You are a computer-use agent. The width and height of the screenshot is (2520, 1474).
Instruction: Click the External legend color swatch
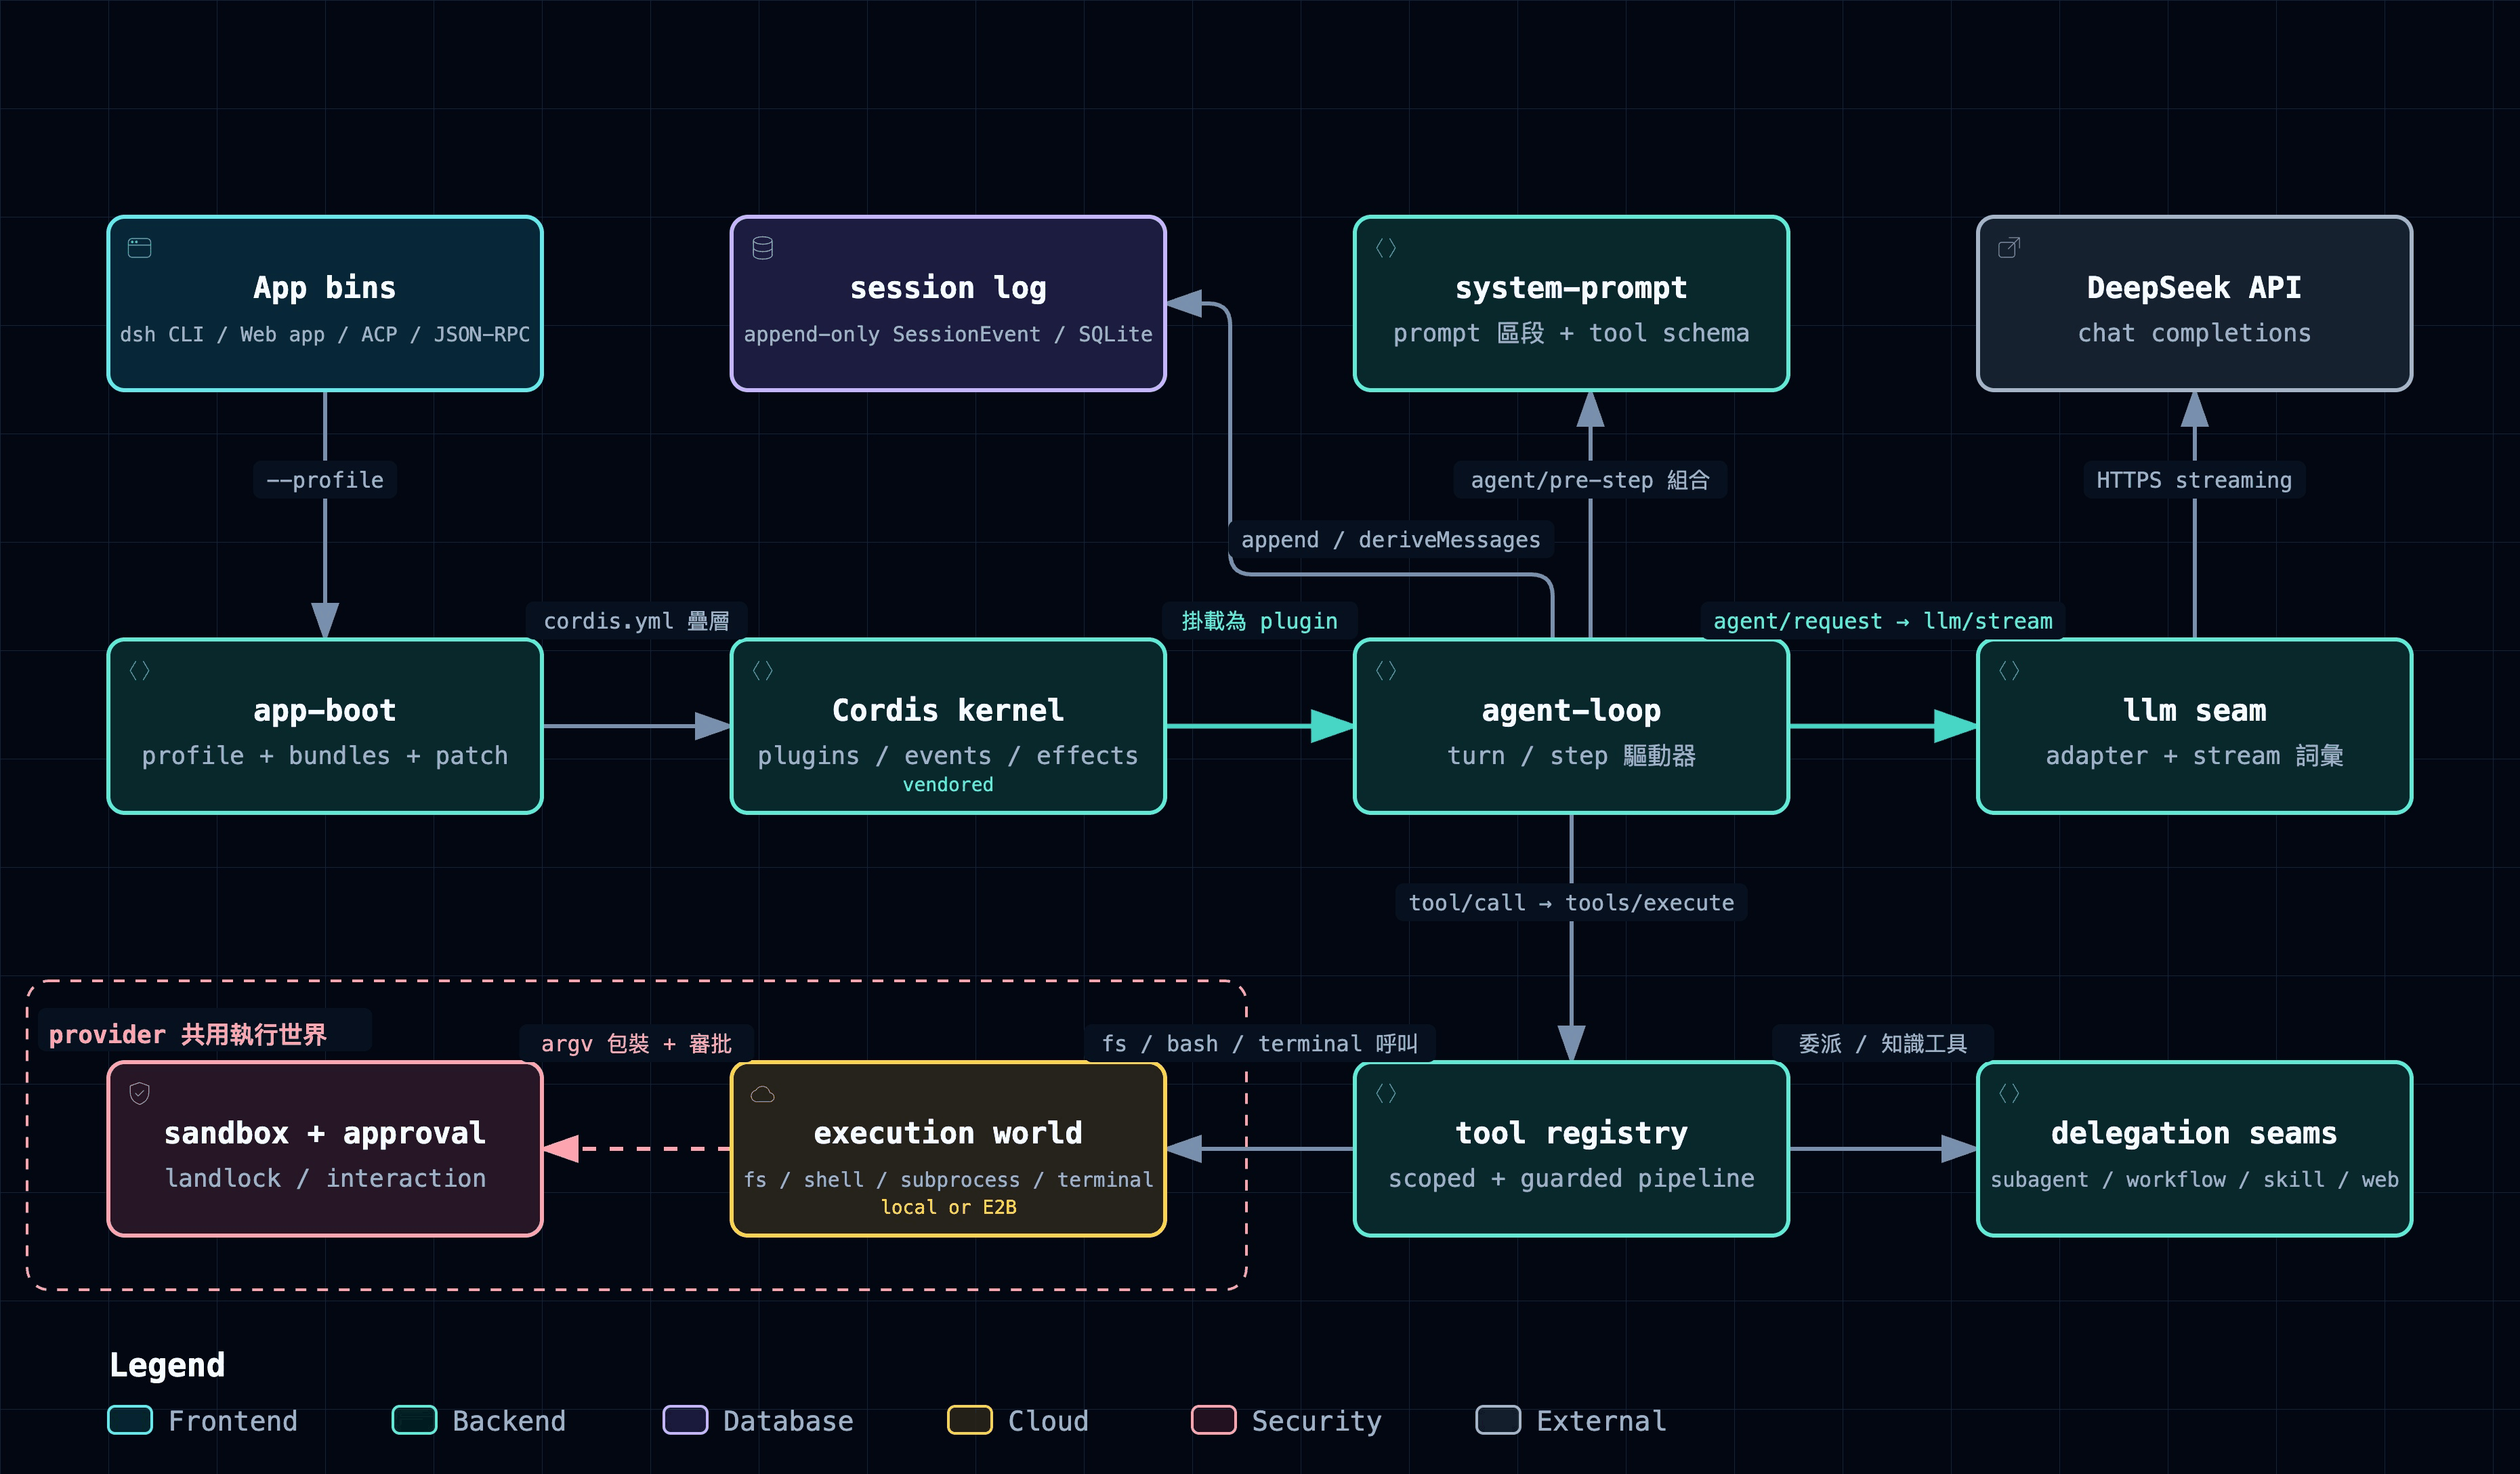click(1498, 1420)
